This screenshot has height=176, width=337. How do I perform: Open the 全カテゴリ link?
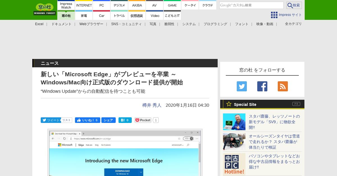[x=293, y=24]
